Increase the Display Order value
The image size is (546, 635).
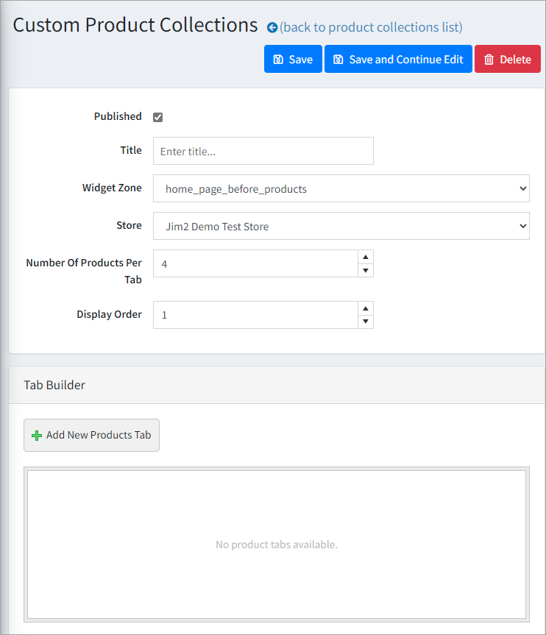click(365, 308)
